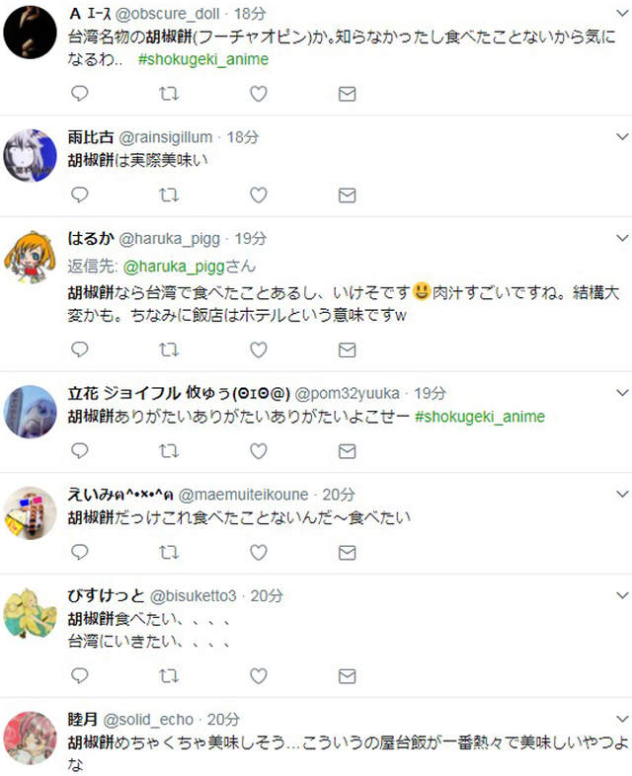Open #shokugeki_anime hashtag in obscure_doll's tweet

point(203,59)
